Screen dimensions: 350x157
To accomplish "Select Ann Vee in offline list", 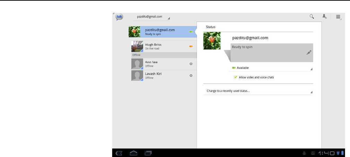I will coord(164,64).
